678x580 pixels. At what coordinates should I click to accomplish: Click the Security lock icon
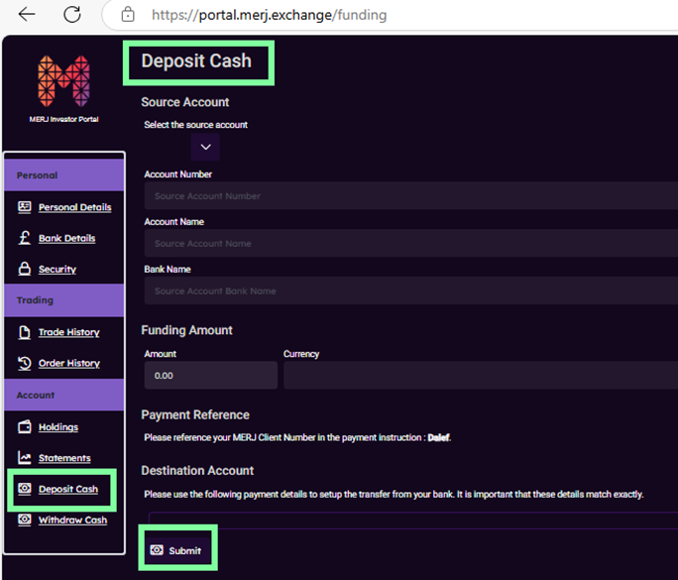coord(25,269)
